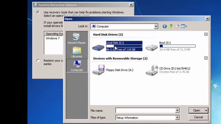This screenshot has height=124, width=221.
Task: Click 'Floppy Disk Drive (A:)' label
Action: click(119, 70)
